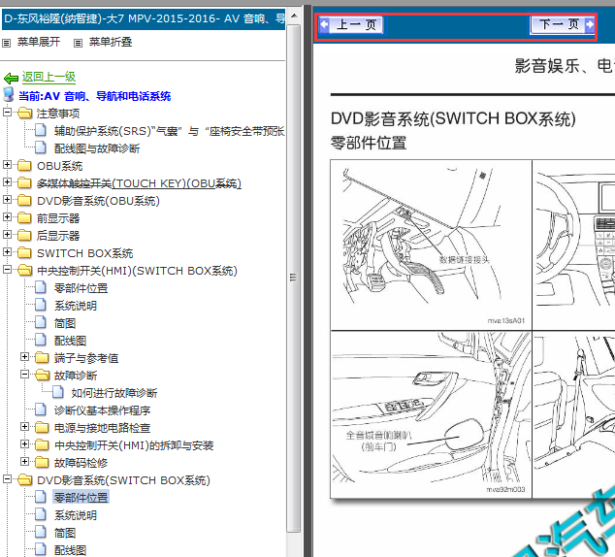Click the 前显示器 folder icon
This screenshot has width=615, height=557.
pyautogui.click(x=24, y=218)
